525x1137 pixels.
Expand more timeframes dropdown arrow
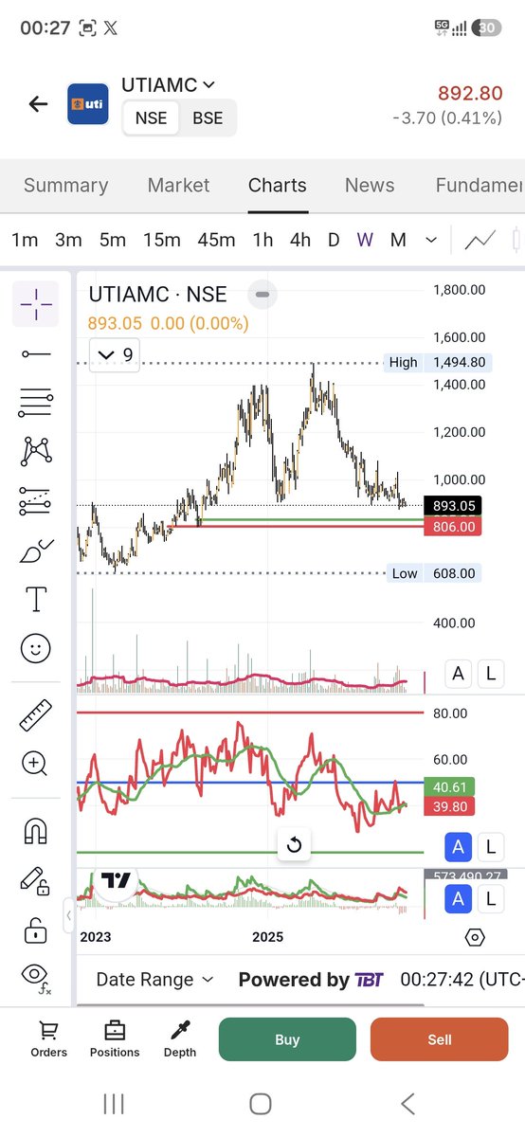click(x=431, y=240)
